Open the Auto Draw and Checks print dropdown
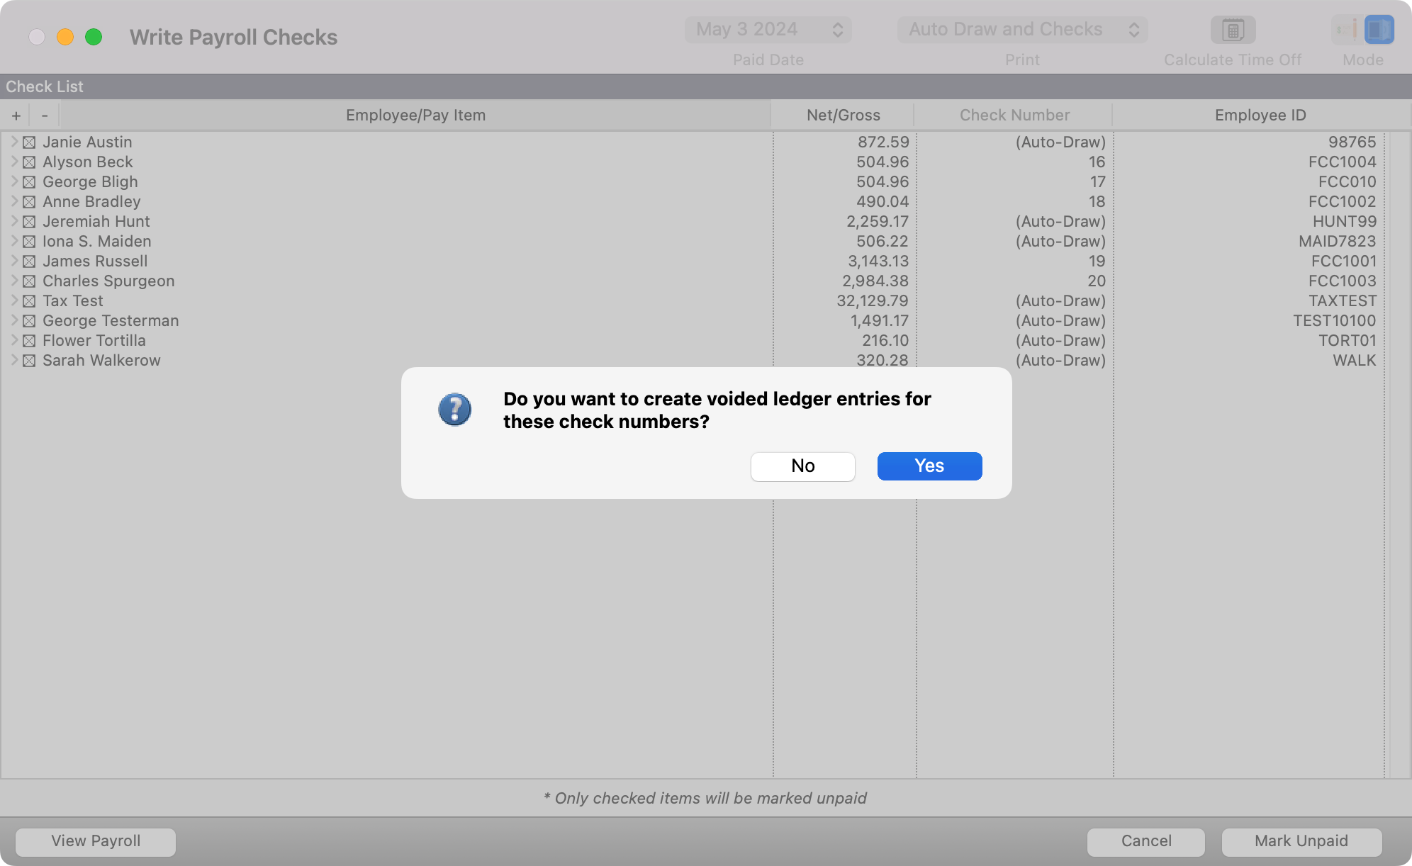Viewport: 1412px width, 866px height. coord(1021,30)
